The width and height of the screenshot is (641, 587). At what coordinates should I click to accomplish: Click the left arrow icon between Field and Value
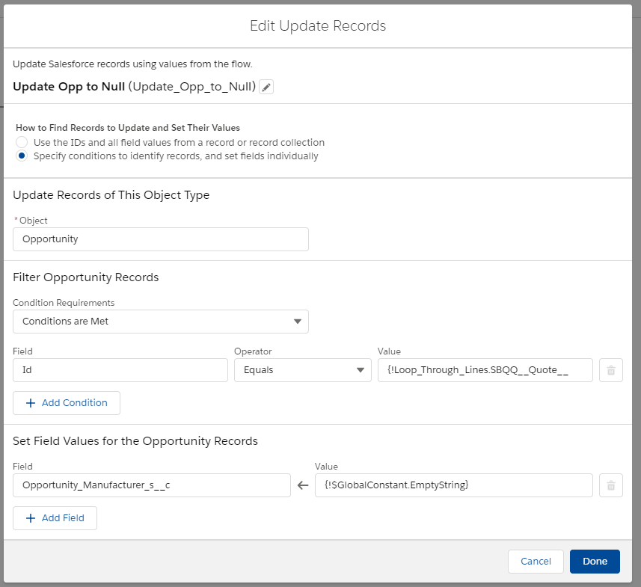coord(302,485)
